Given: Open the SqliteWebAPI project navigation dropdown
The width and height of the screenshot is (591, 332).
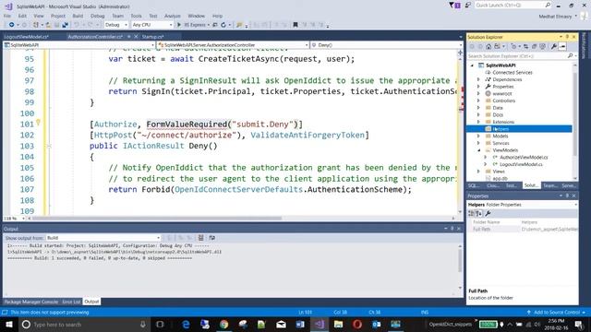Looking at the screenshot, I should coord(78,45).
